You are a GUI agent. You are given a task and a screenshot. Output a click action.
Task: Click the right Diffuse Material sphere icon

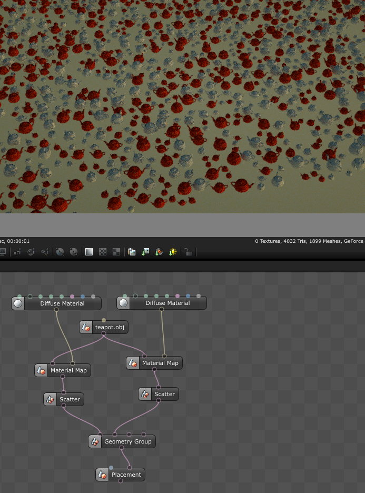pos(123,303)
